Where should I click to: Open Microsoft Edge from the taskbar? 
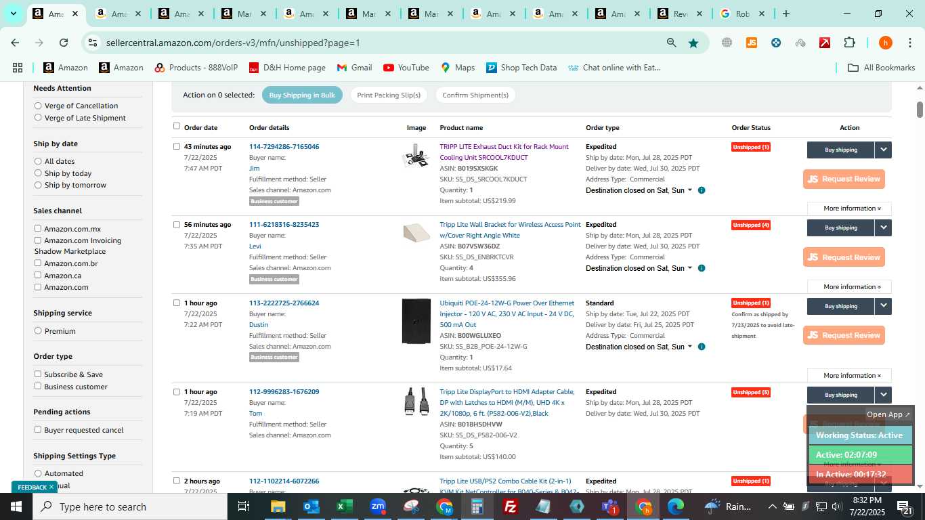676,506
